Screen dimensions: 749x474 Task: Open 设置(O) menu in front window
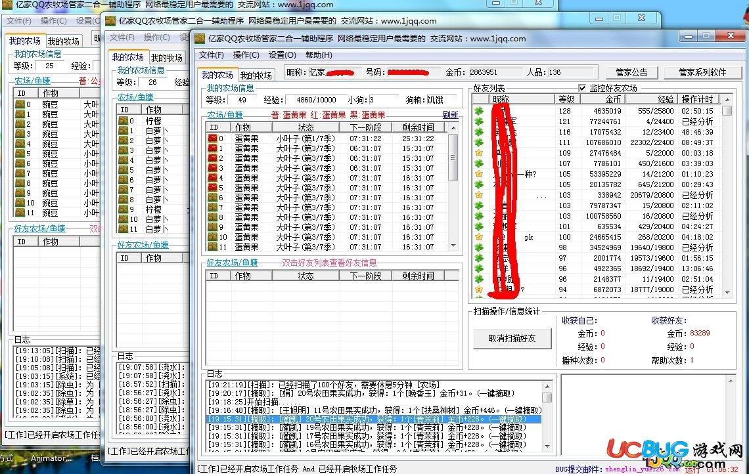pyautogui.click(x=283, y=55)
